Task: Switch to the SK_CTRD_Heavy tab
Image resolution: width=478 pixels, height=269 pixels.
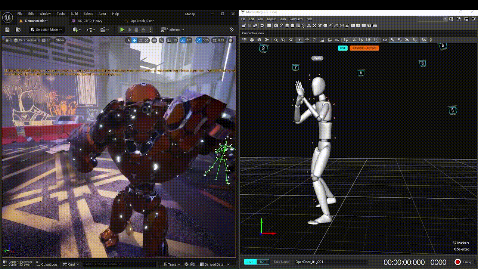Action: 90,21
